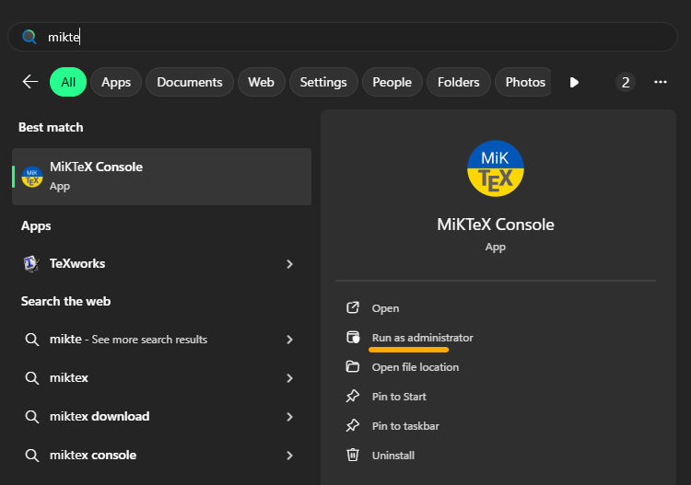Click search icon beside 'miktex download'
This screenshot has width=691, height=485.
click(x=31, y=416)
